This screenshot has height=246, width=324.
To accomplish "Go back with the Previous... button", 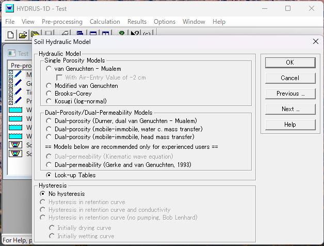I will 290,94.
